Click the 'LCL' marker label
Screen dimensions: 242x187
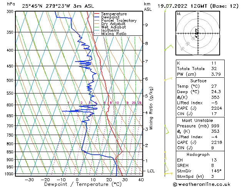click(x=151, y=171)
